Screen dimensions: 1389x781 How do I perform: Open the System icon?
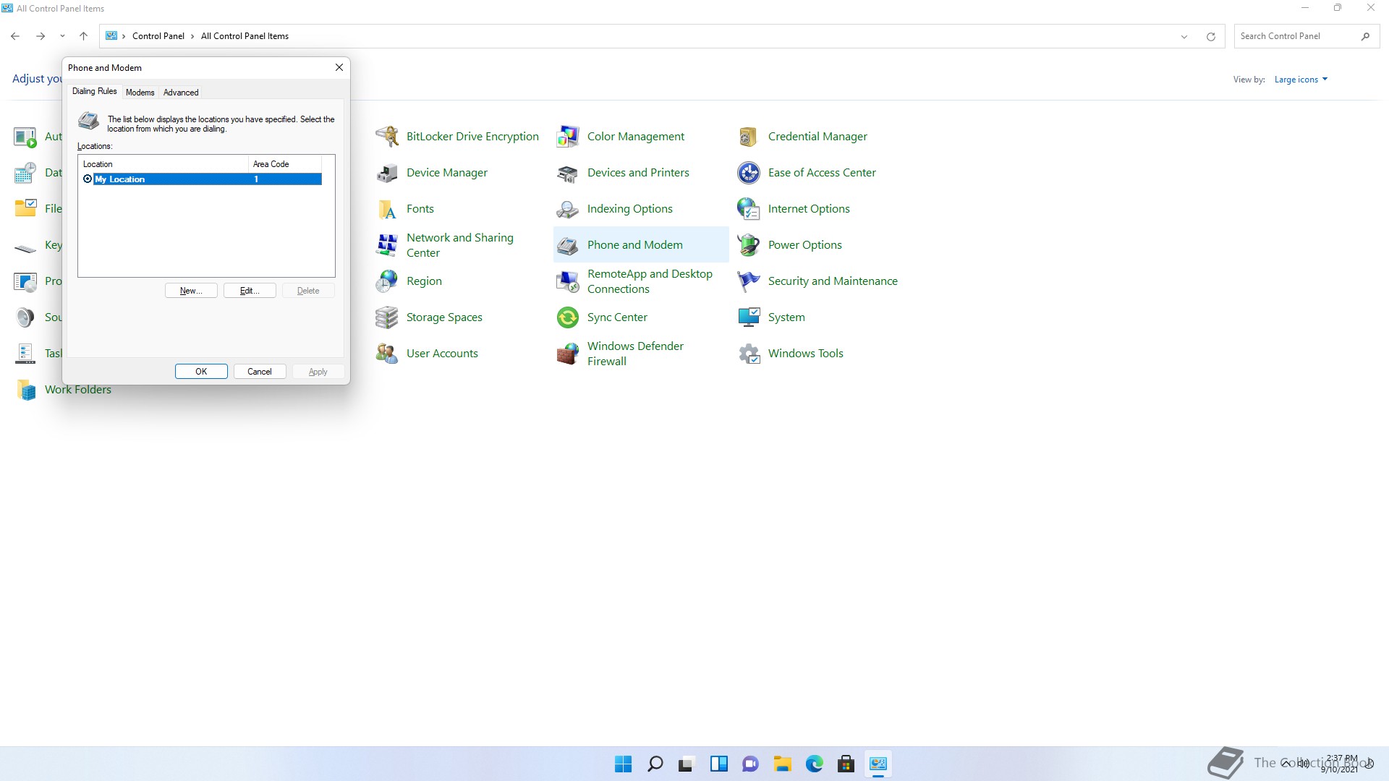coord(749,317)
